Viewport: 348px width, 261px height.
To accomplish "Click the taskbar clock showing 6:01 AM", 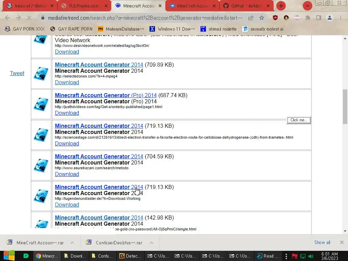I will (330, 256).
